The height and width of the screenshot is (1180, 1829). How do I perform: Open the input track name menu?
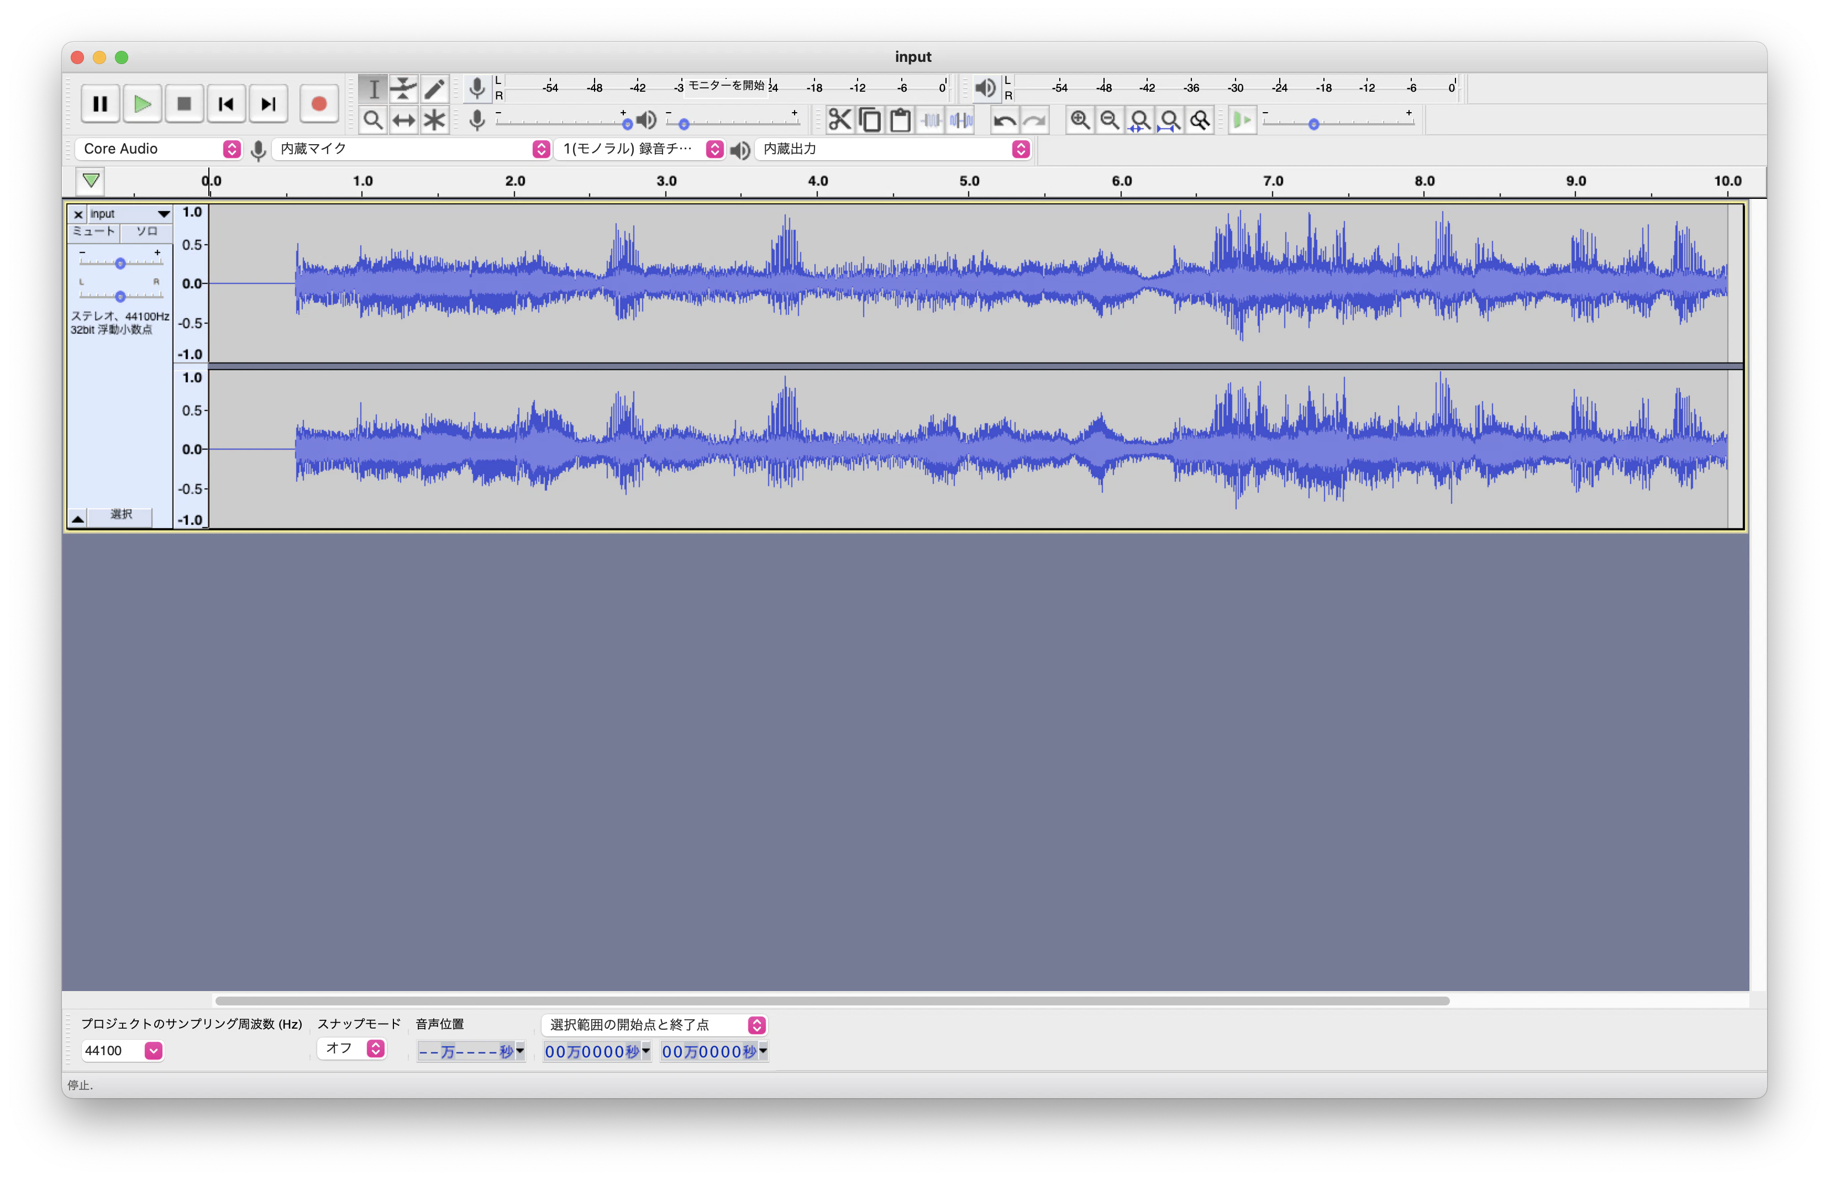click(129, 214)
